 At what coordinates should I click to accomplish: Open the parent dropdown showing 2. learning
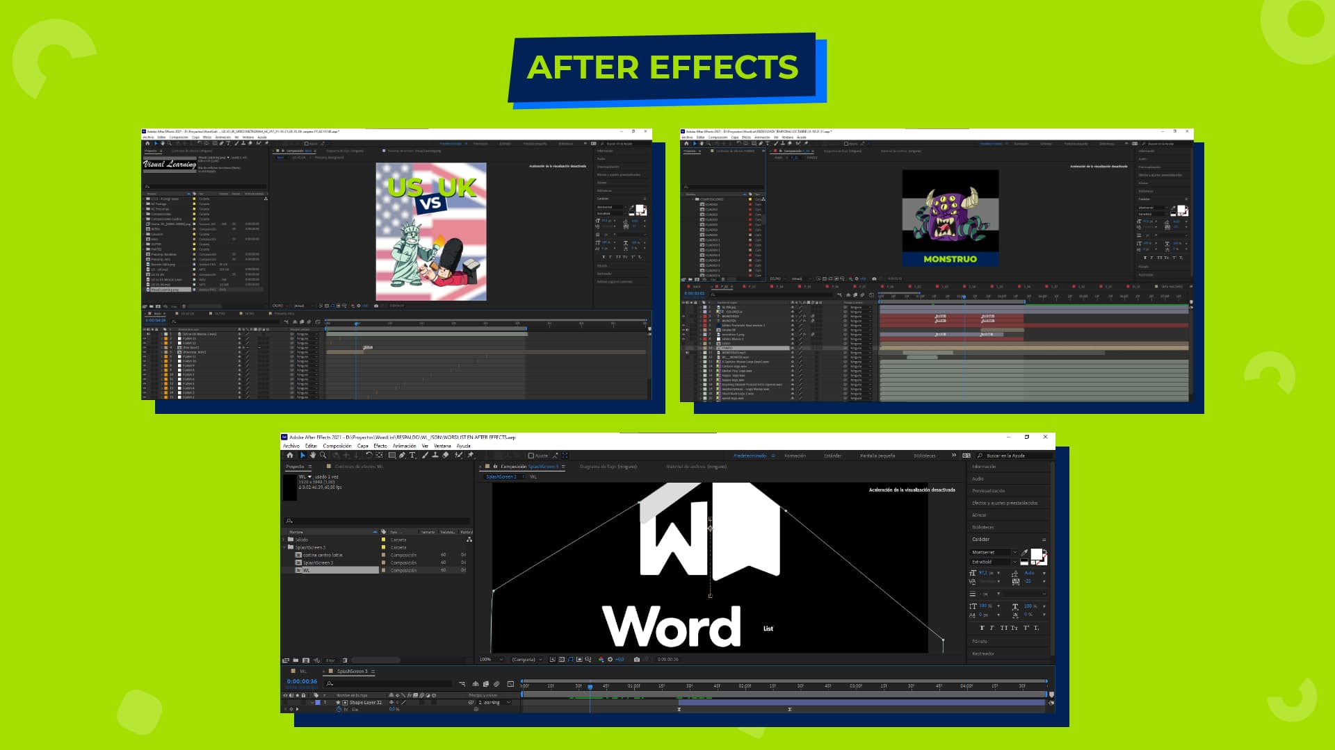494,702
